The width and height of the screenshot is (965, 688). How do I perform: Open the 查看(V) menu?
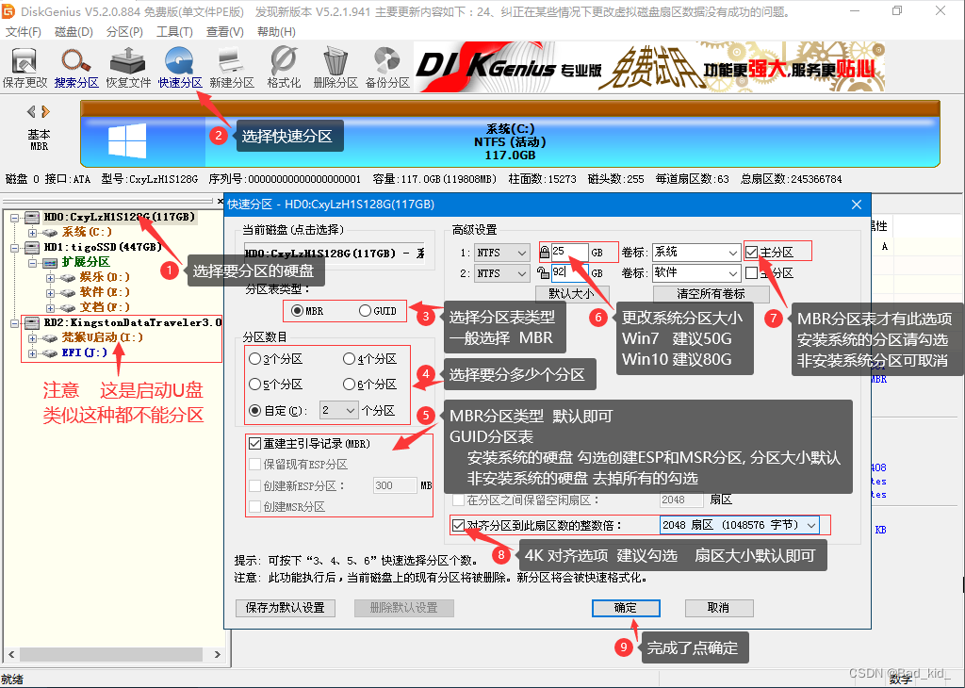click(224, 31)
